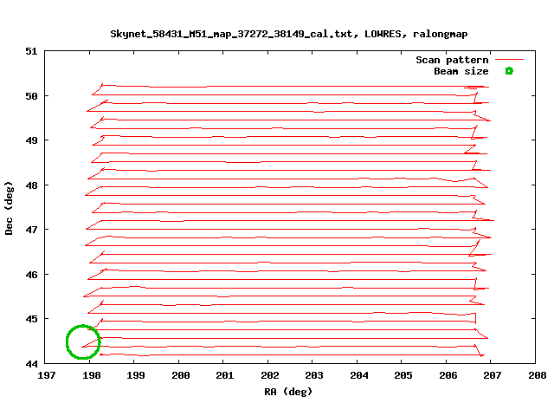Click the y-axis tick label 48
554x416 pixels.
coord(31,185)
